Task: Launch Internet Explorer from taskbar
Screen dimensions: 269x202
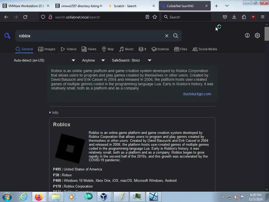Action: (23, 197)
